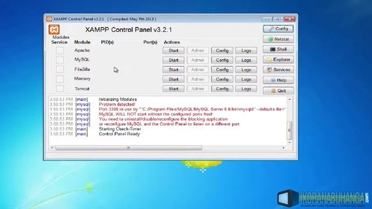
Task: Toggle the MySQL service checkbox
Action: click(x=60, y=60)
